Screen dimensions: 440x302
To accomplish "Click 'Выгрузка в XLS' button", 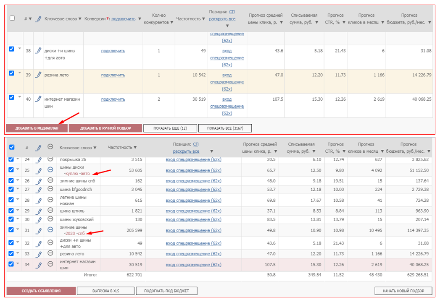I will (x=106, y=291).
